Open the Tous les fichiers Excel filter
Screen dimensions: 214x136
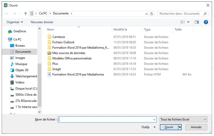tap(184, 119)
